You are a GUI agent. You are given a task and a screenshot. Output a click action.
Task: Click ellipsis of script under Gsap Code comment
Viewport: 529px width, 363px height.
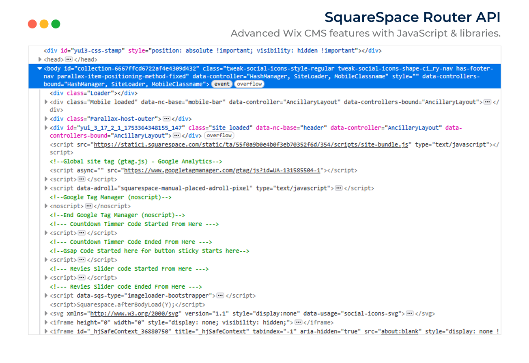82,259
